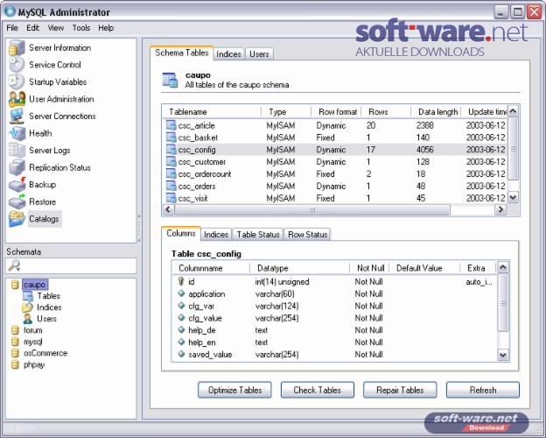This screenshot has width=546, height=438.
Task: Click the Users icon under caupo
Action: [27, 318]
